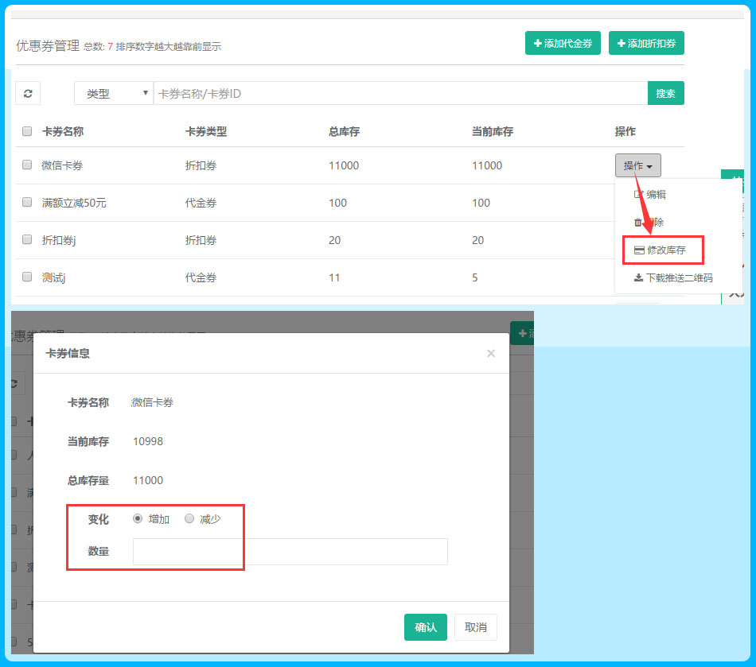Click the 卡券名称/卡券ID search box
This screenshot has height=667, width=756.
(x=399, y=94)
